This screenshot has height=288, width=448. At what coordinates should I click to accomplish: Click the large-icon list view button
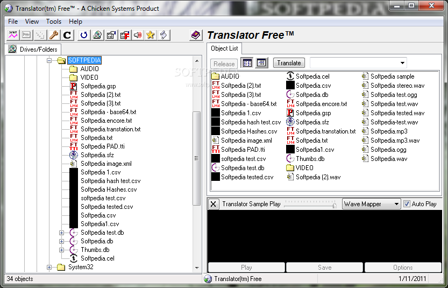coord(247,63)
